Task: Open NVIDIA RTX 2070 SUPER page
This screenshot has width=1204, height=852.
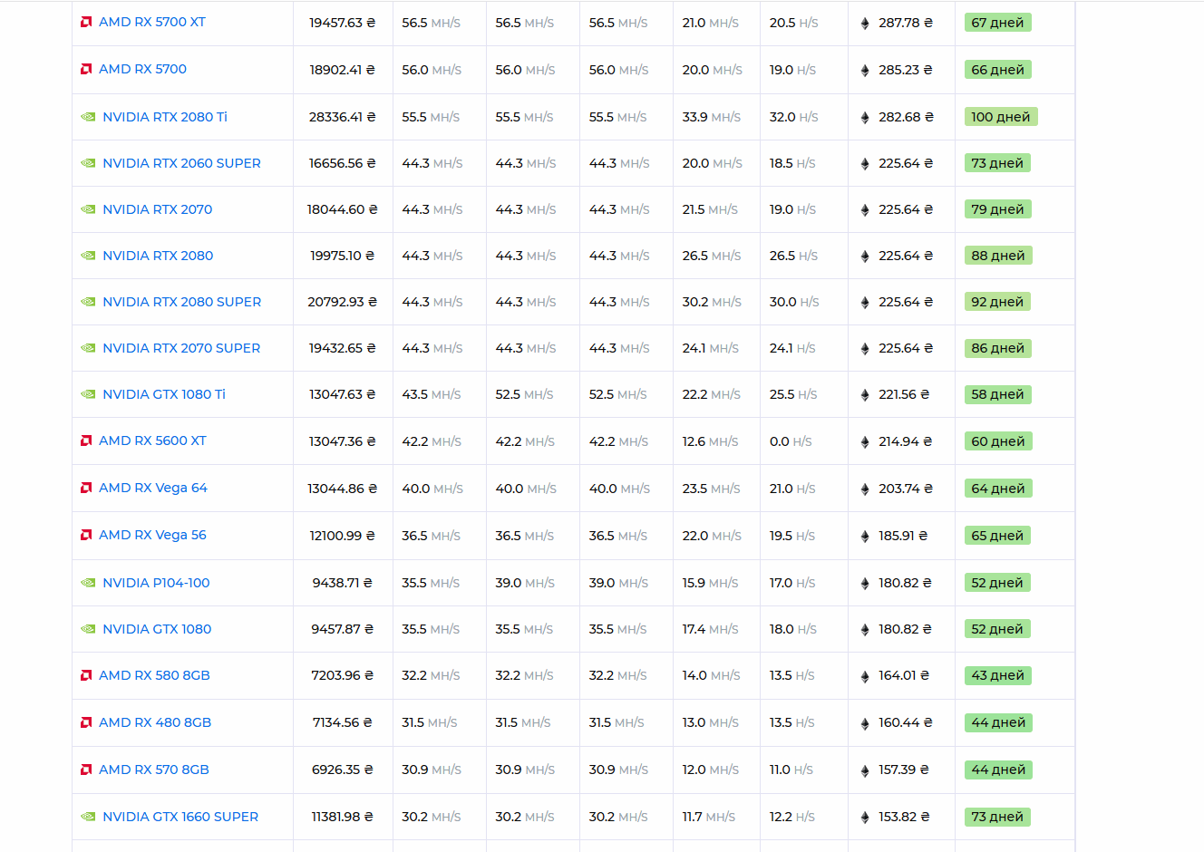Action: tap(181, 348)
